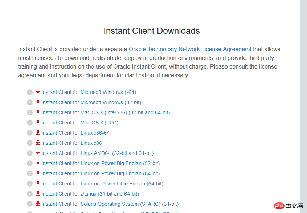
Task: Click red download icon for z/Linux
Action: [x=38, y=194]
